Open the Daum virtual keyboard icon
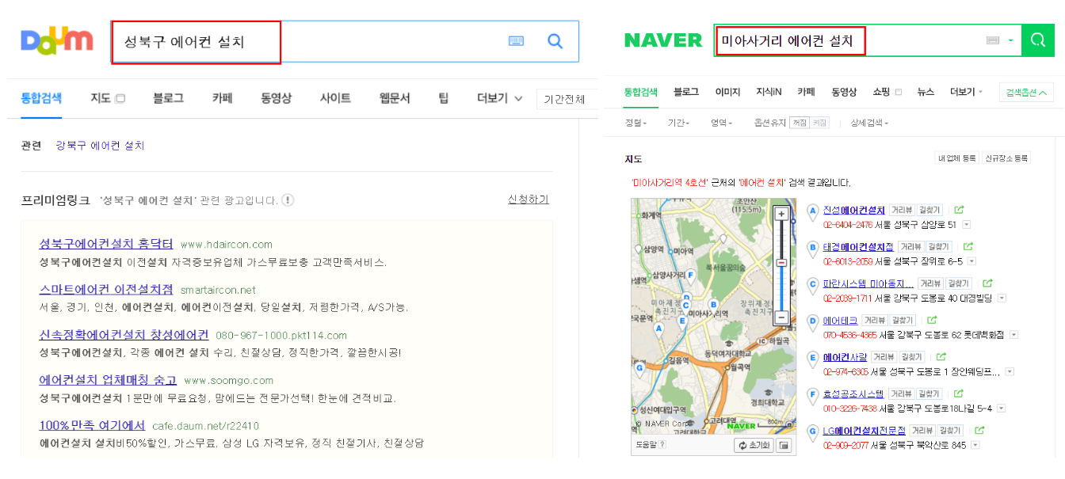 516,41
